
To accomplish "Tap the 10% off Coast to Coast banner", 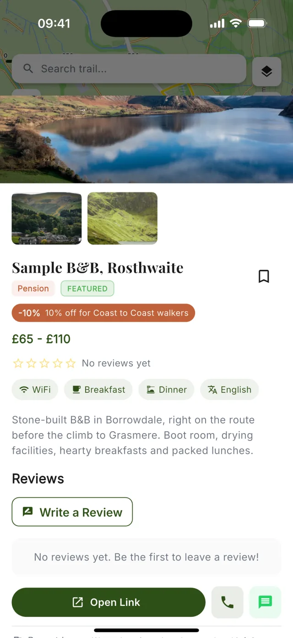I will pos(103,313).
